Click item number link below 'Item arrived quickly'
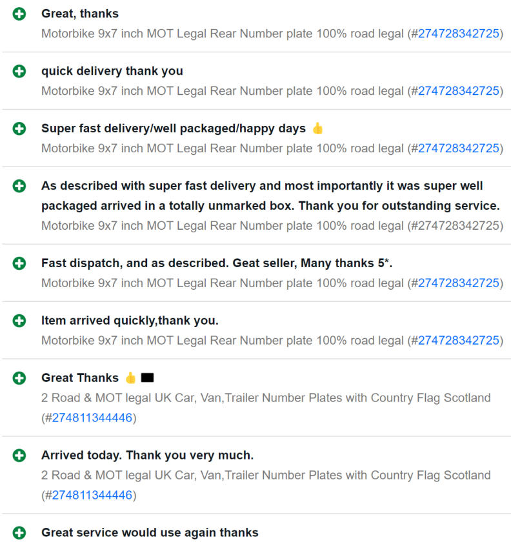The width and height of the screenshot is (511, 544). pyautogui.click(x=458, y=340)
